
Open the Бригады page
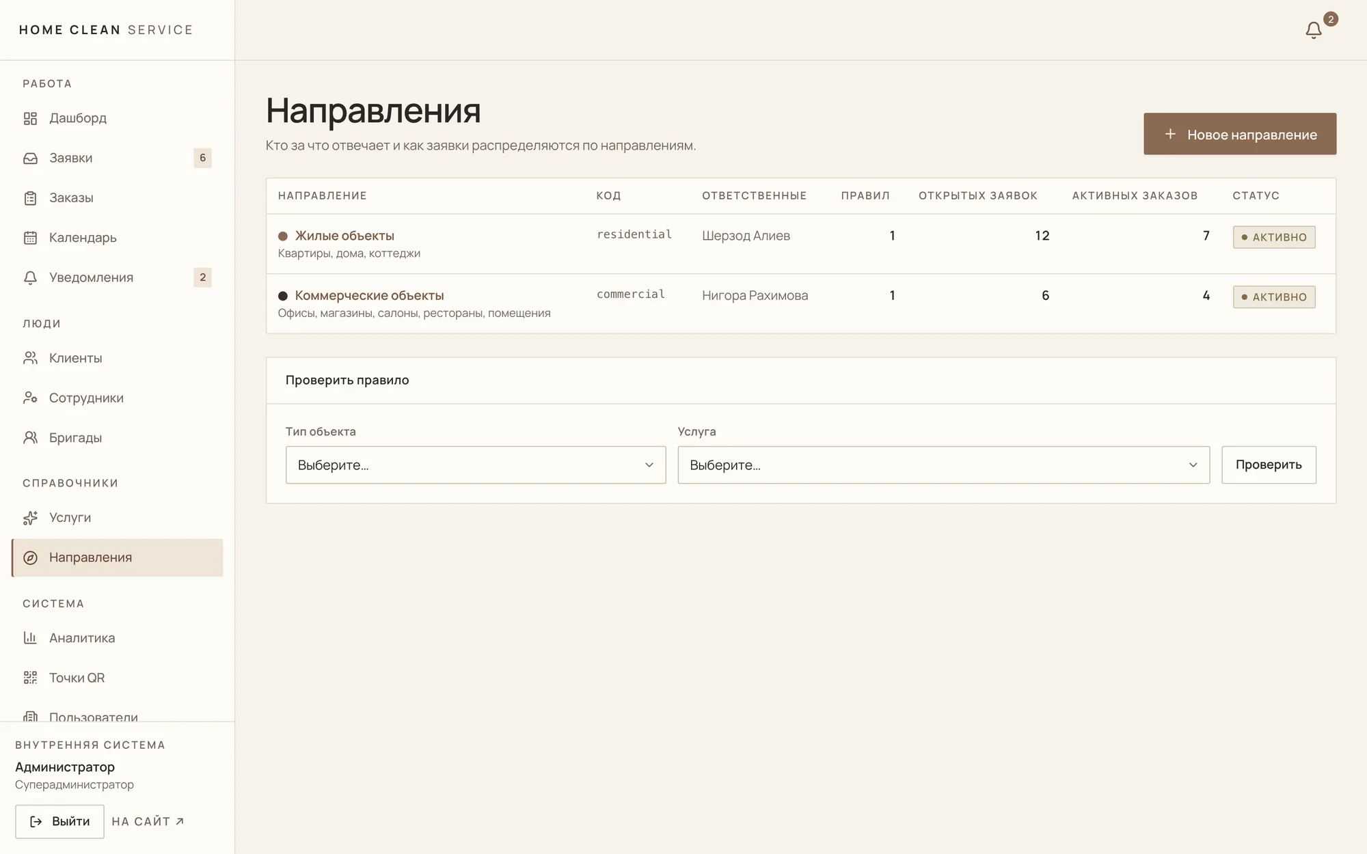[118, 438]
